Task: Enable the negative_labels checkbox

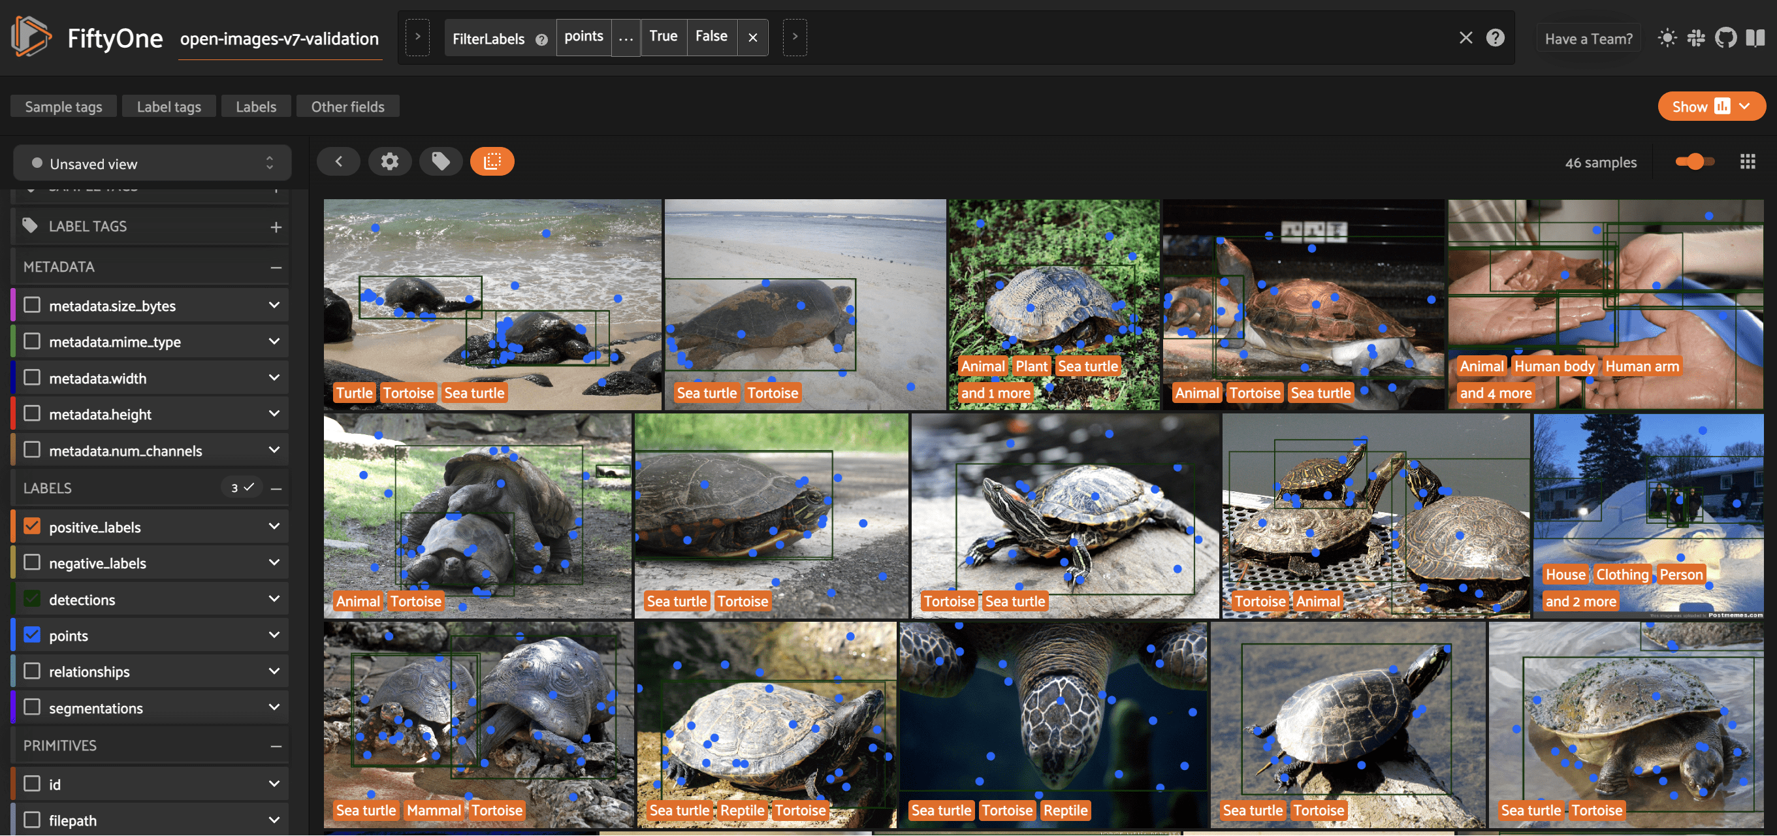Action: tap(32, 562)
